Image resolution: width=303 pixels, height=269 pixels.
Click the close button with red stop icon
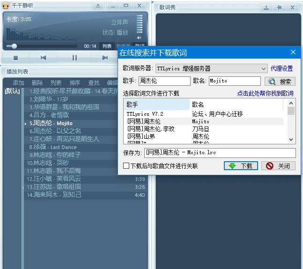[x=278, y=166]
